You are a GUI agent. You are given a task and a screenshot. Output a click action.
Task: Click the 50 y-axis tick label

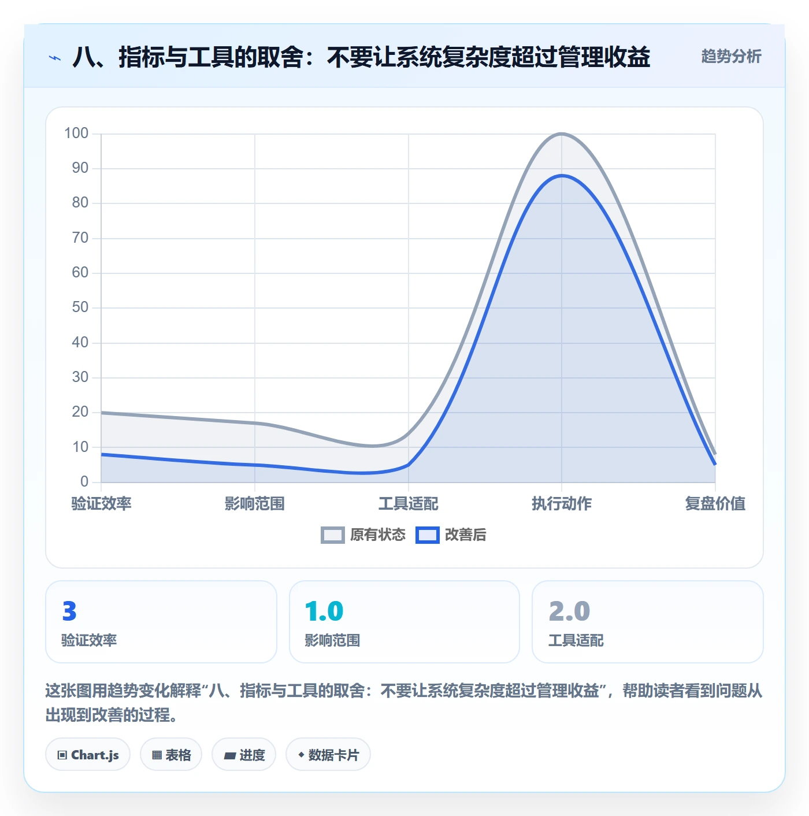(x=80, y=307)
